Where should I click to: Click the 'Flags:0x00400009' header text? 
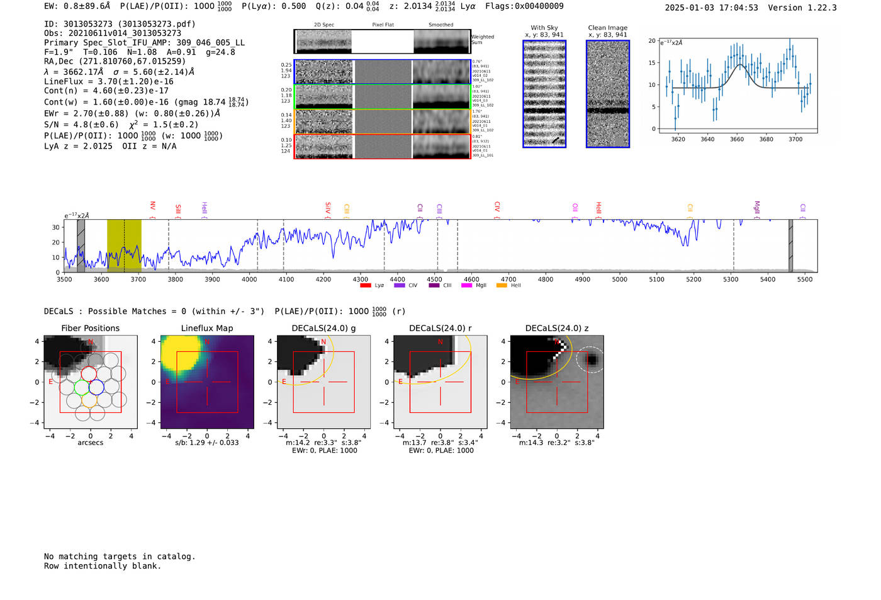pos(524,6)
